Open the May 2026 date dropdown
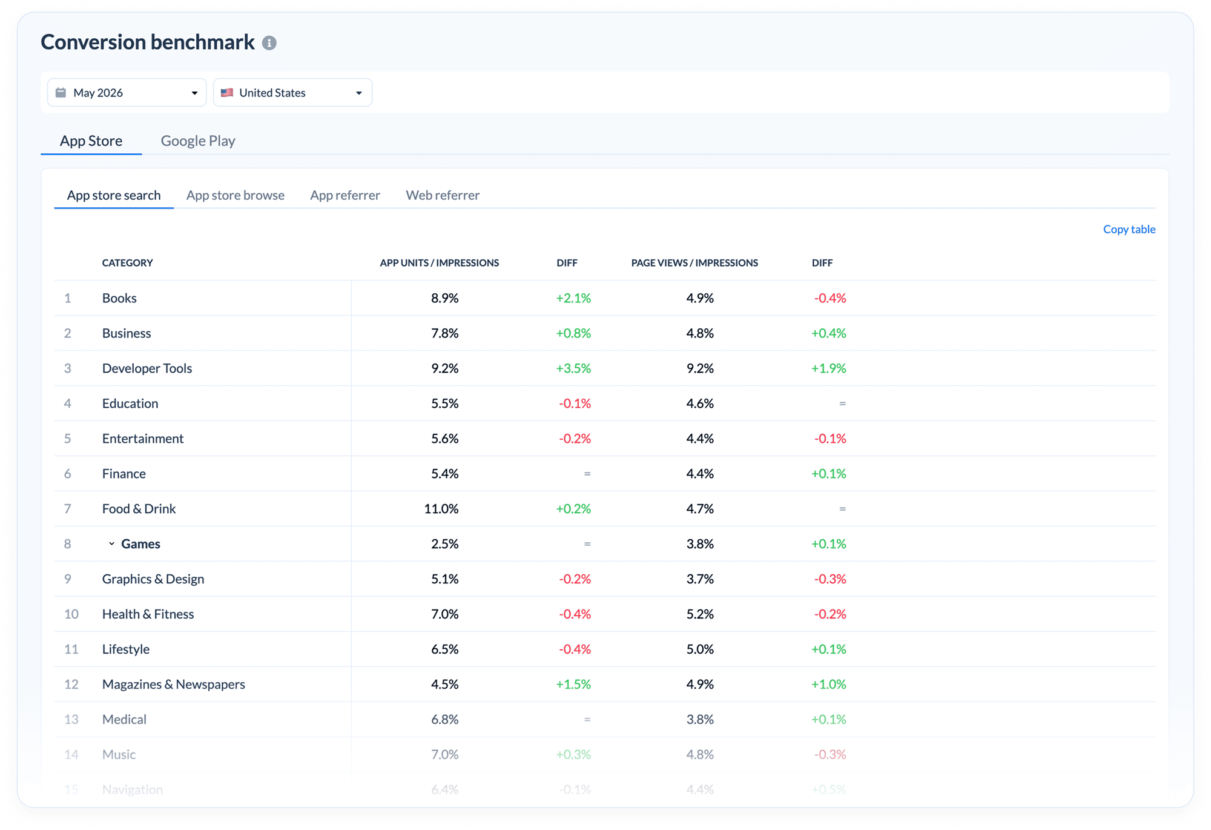The height and width of the screenshot is (830, 1211). click(127, 93)
